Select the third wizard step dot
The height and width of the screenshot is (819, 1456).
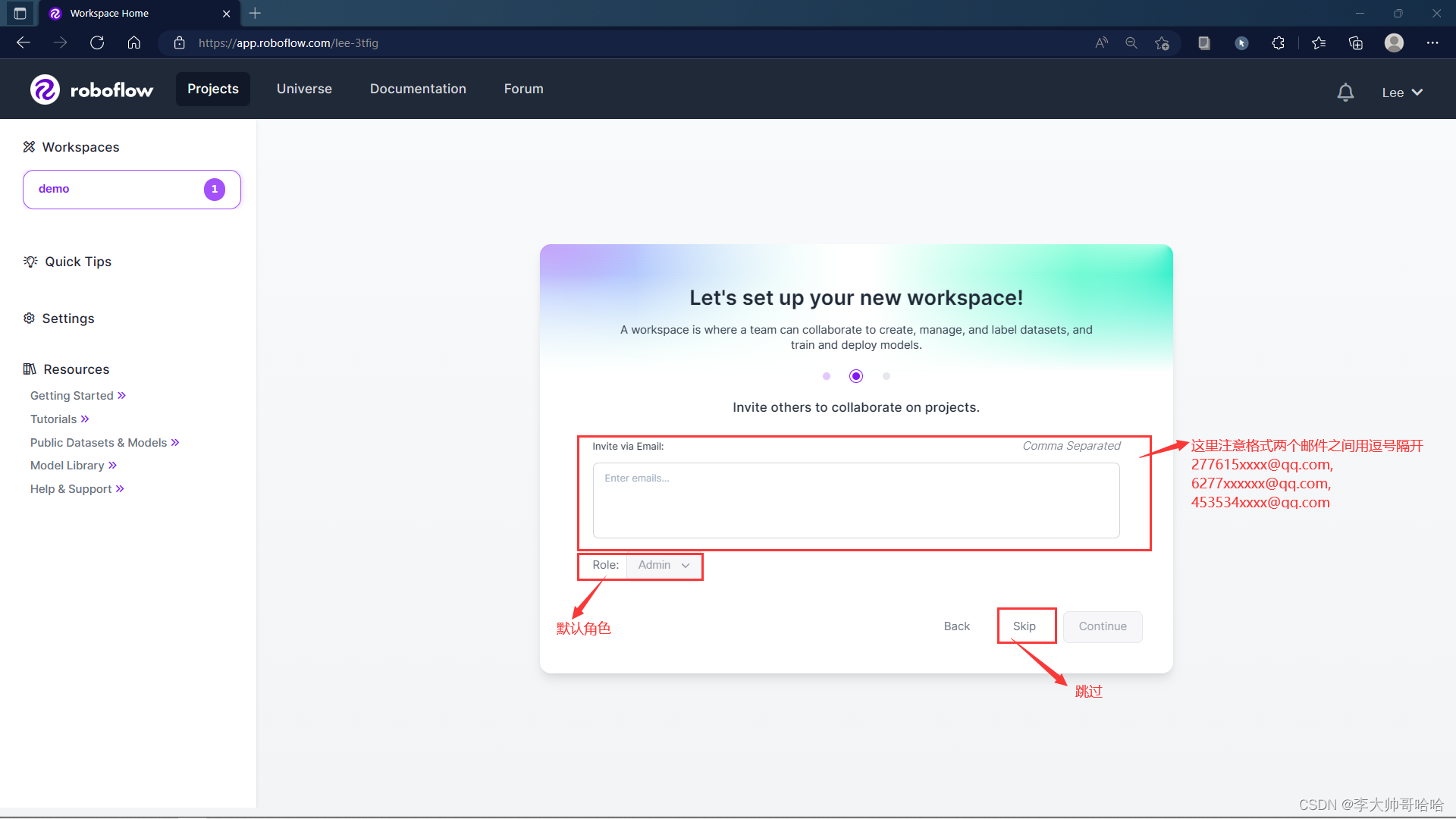pos(886,376)
